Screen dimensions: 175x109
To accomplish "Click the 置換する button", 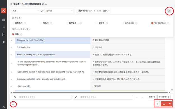I will point(152,97).
